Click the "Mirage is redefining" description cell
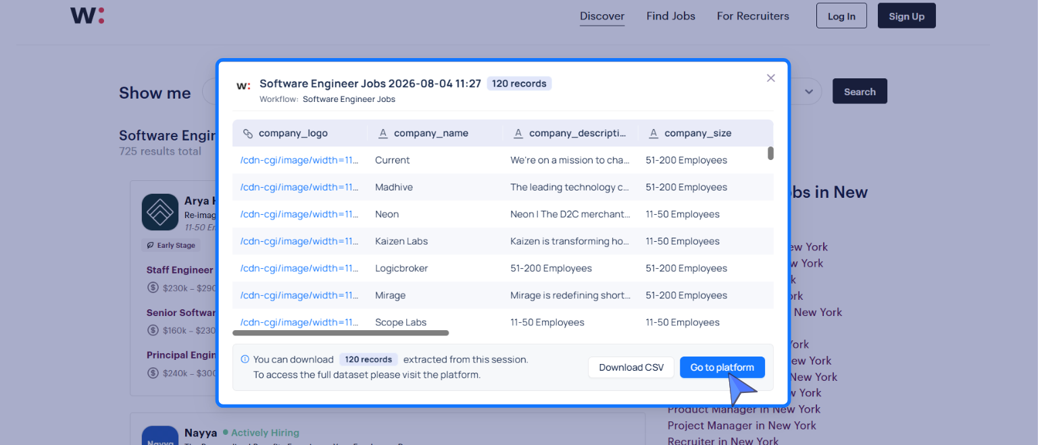 570,295
